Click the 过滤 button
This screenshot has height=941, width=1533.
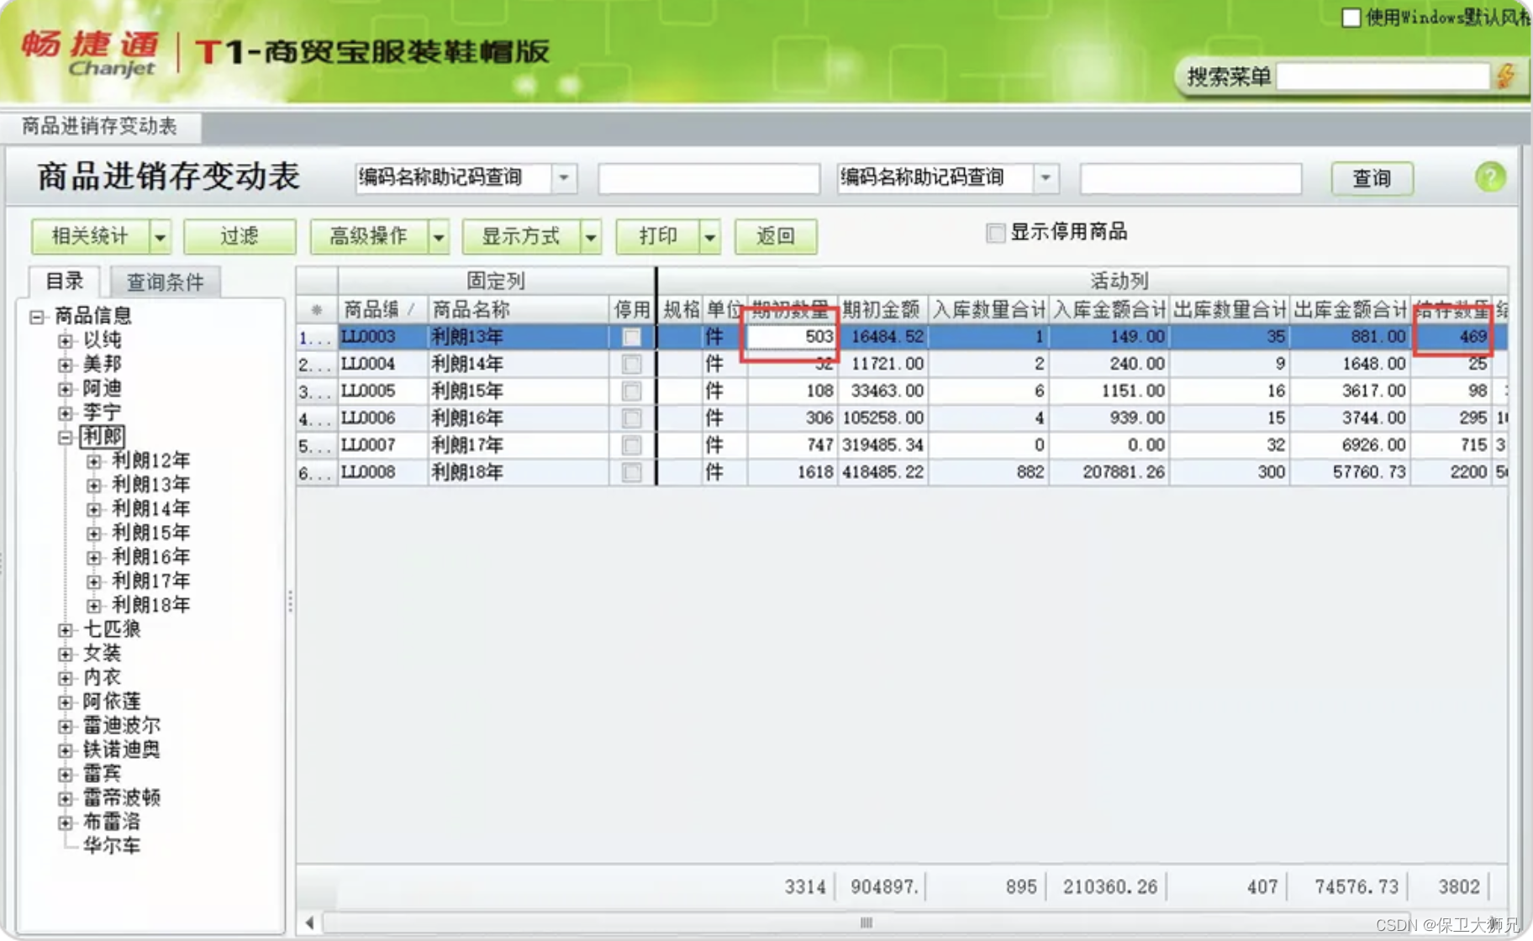point(240,237)
